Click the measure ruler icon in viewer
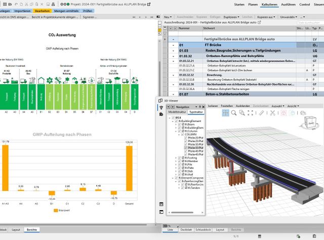The width and height of the screenshot is (324, 240). [262, 113]
